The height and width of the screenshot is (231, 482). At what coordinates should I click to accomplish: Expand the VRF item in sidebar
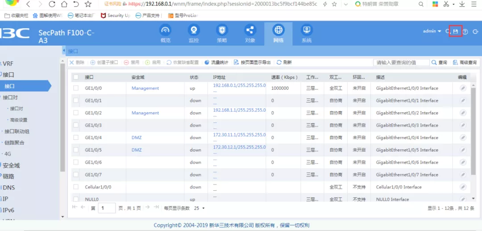click(x=8, y=64)
